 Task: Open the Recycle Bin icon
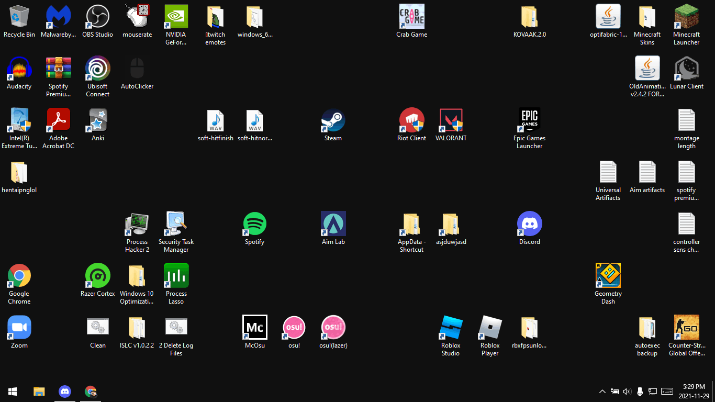tap(19, 17)
